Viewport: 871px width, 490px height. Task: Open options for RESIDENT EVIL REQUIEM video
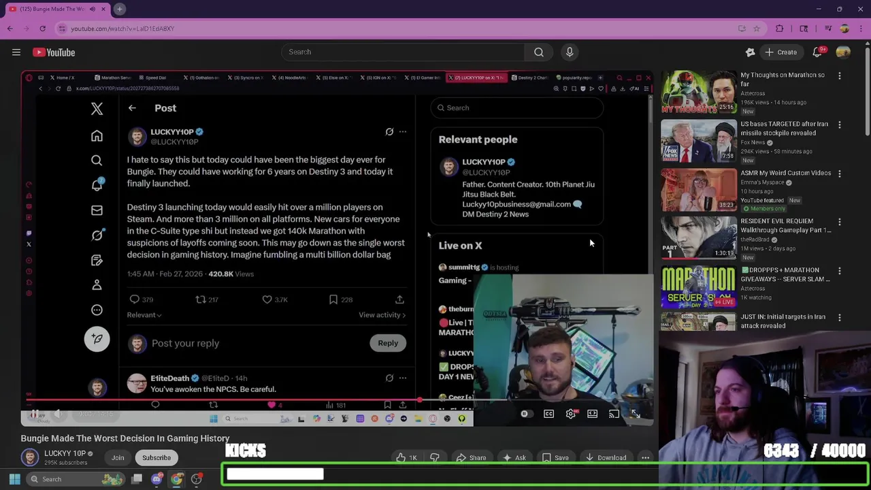tap(839, 222)
